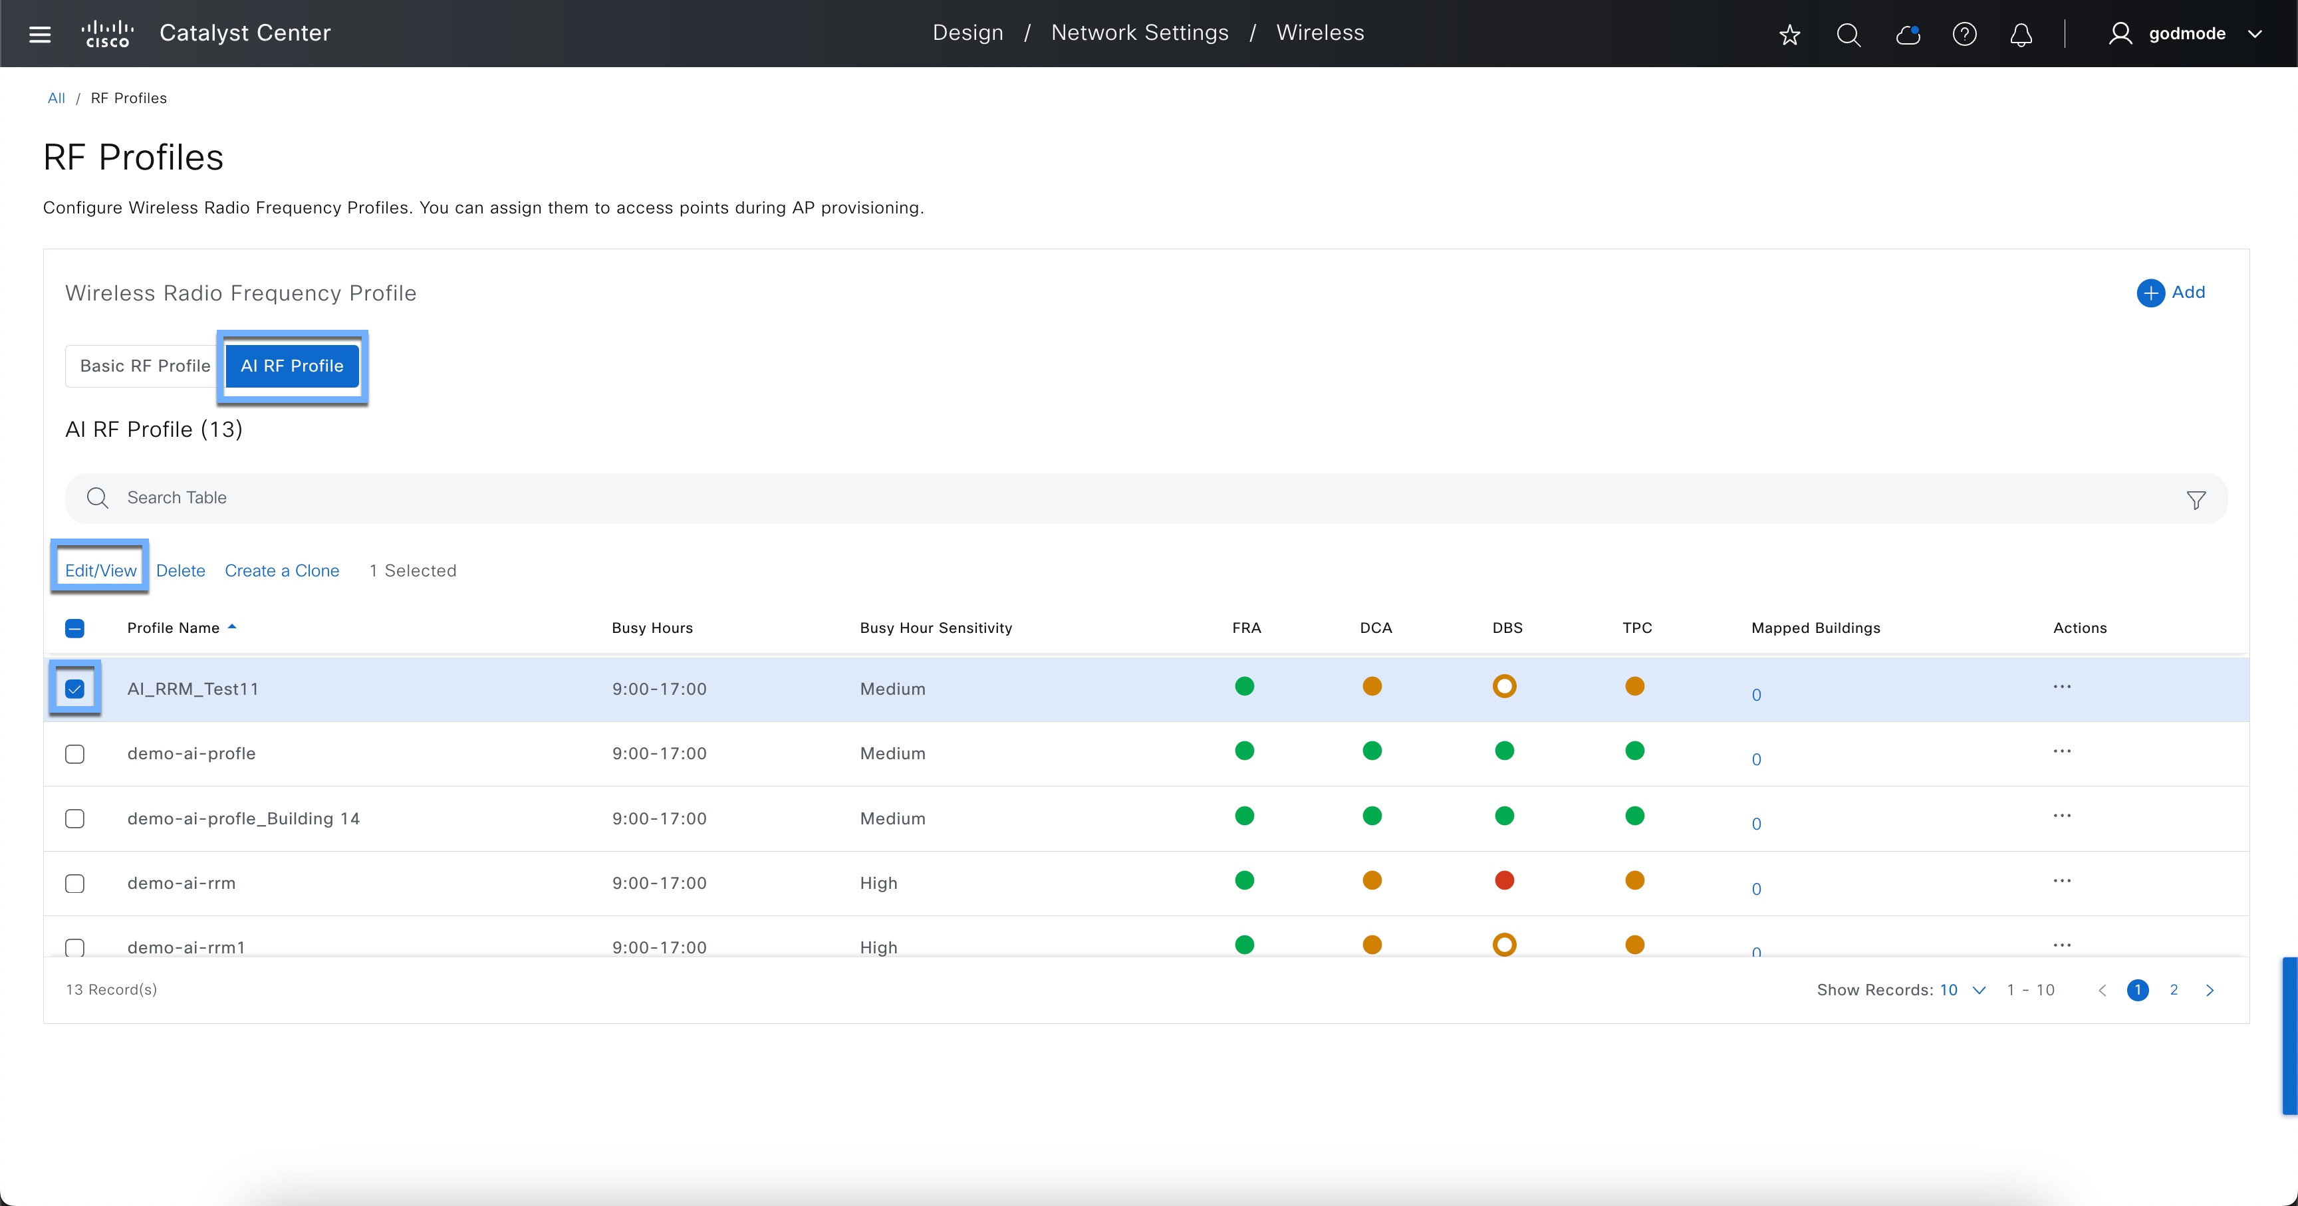Image resolution: width=2298 pixels, height=1206 pixels.
Task: Open global search magnifier icon
Action: click(x=1849, y=35)
